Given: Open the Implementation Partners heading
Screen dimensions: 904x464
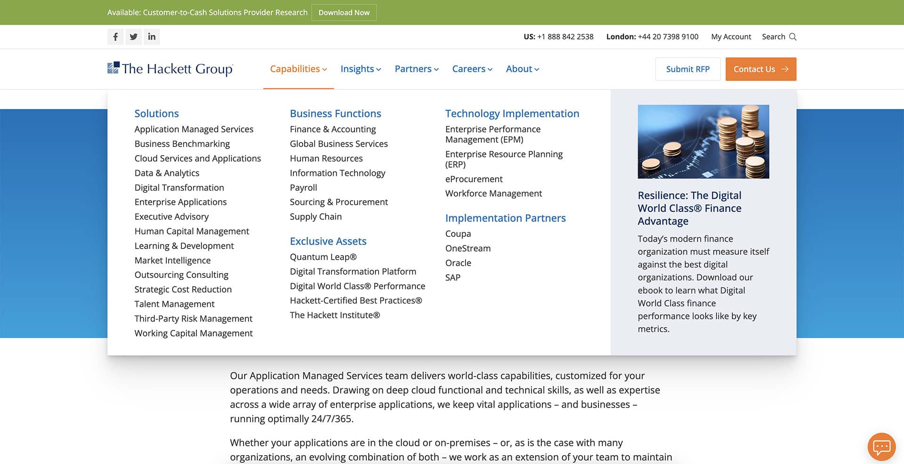Looking at the screenshot, I should 506,218.
